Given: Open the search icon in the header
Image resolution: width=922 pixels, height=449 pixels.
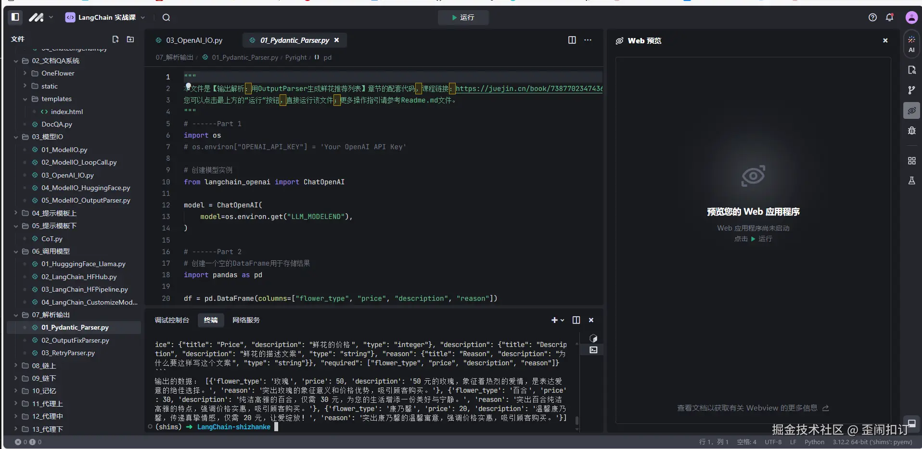Looking at the screenshot, I should (x=166, y=17).
